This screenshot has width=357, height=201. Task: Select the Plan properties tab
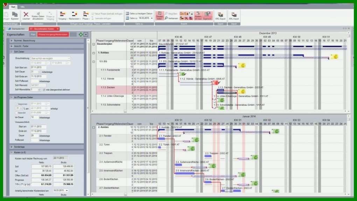[x=33, y=34]
